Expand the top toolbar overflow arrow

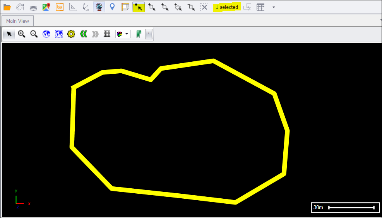click(x=274, y=7)
